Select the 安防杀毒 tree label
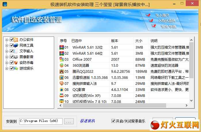 tap(26, 63)
